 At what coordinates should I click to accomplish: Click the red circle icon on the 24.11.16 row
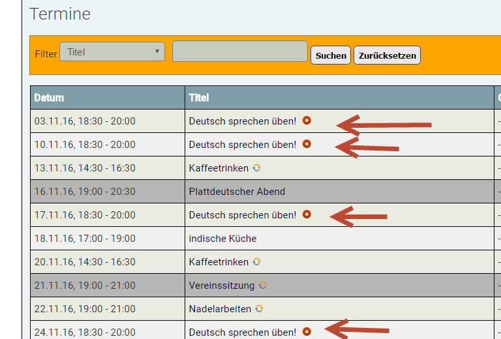click(x=307, y=331)
